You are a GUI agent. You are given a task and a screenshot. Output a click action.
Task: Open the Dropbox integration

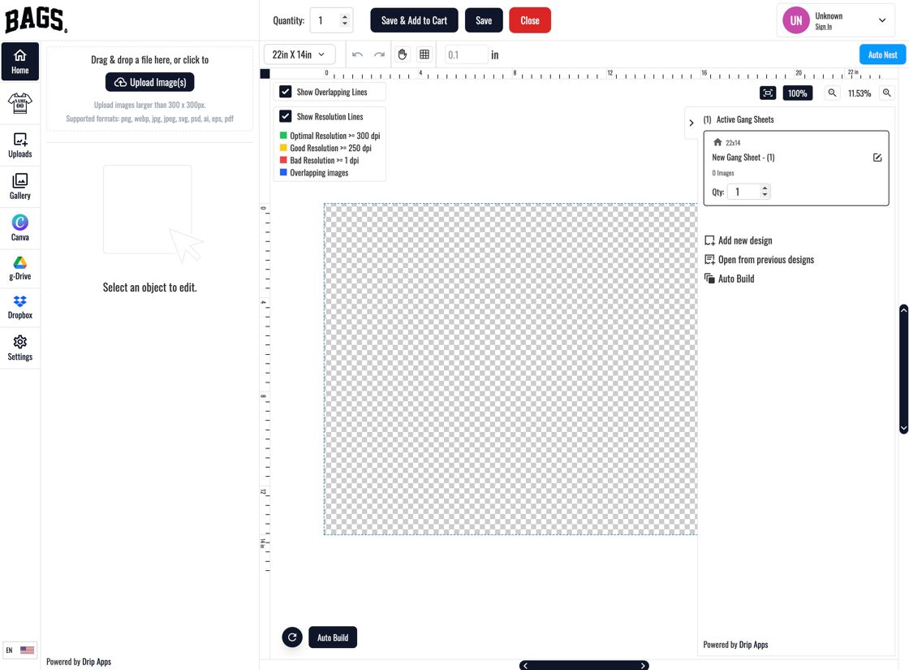click(19, 308)
